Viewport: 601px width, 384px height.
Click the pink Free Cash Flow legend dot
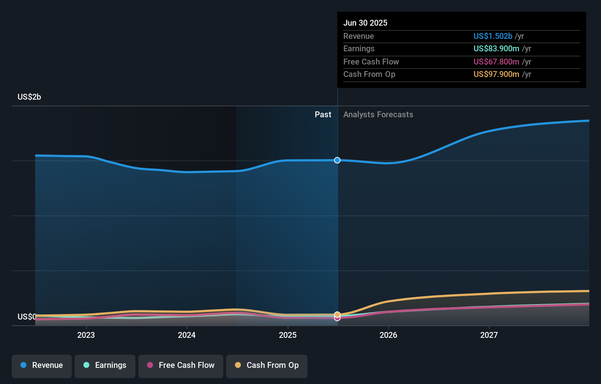click(149, 365)
